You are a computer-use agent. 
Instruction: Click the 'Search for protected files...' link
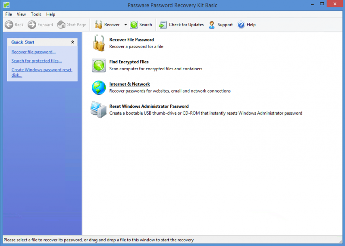pos(37,61)
